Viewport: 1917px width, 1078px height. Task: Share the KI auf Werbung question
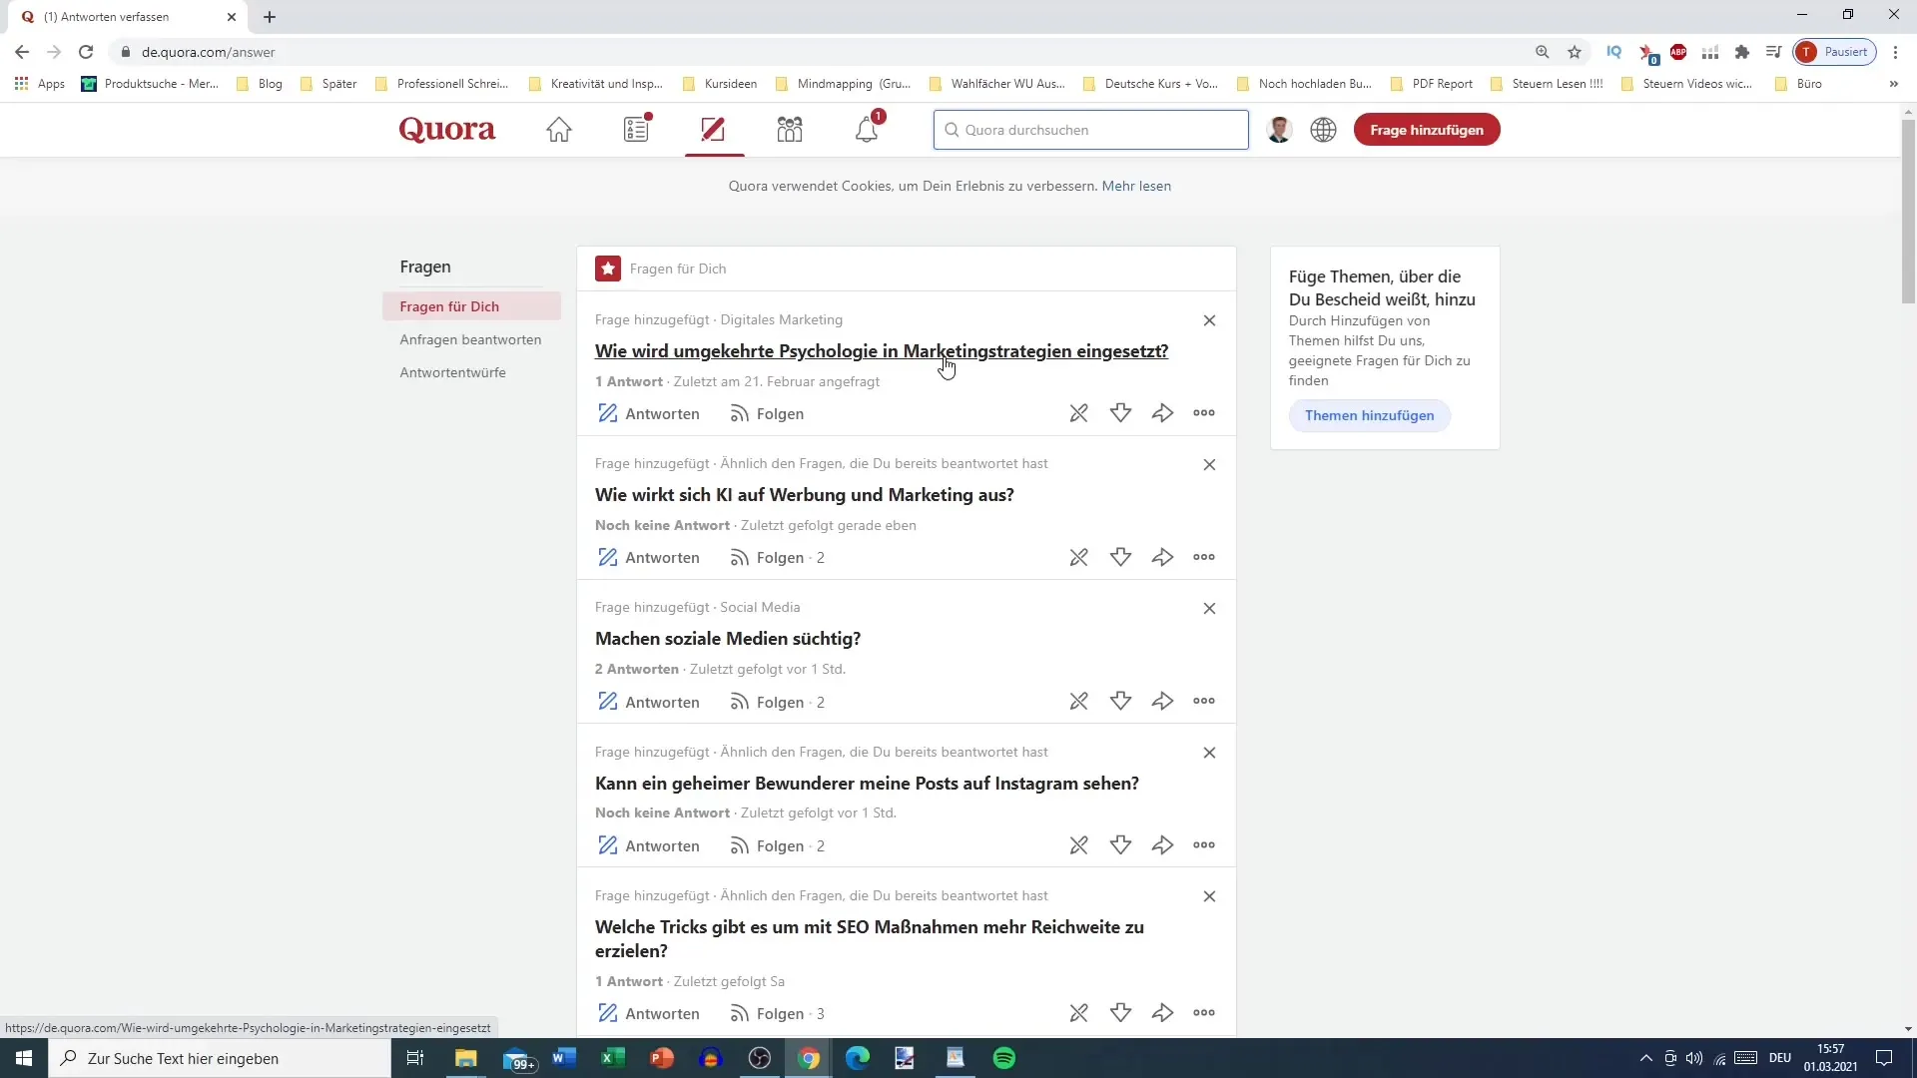(x=1163, y=557)
